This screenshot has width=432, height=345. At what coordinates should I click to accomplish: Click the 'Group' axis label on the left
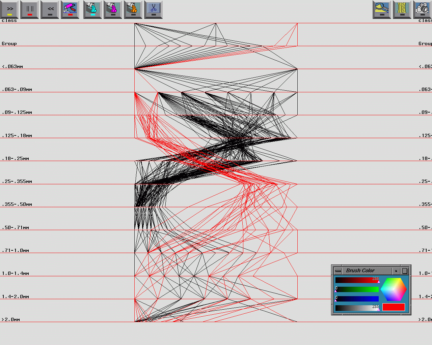[9, 43]
